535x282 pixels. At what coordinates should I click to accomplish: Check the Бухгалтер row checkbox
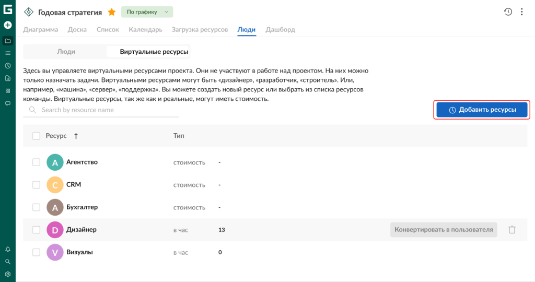click(x=36, y=207)
